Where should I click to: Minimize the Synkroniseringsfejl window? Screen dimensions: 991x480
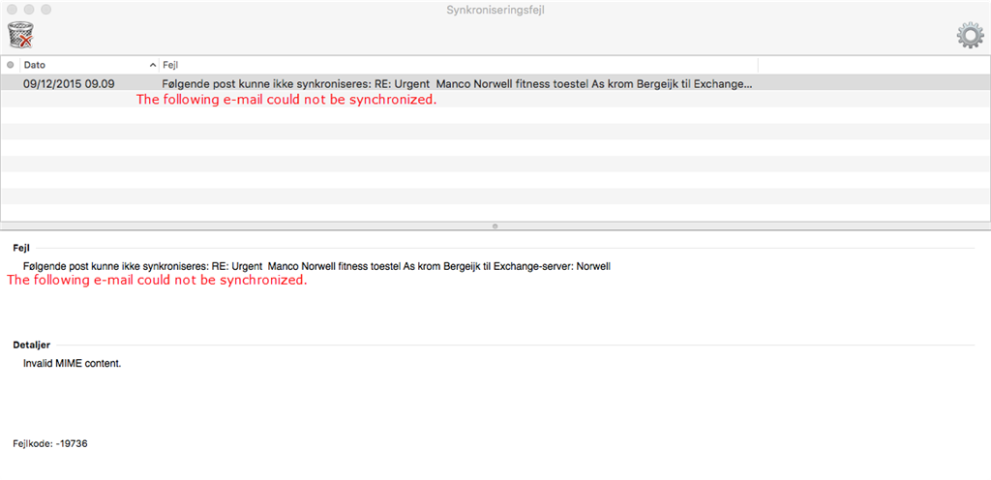[x=29, y=10]
